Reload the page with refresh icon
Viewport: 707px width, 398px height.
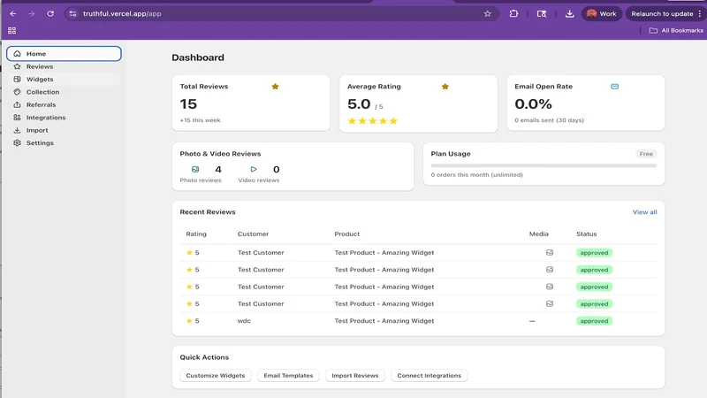(50, 13)
